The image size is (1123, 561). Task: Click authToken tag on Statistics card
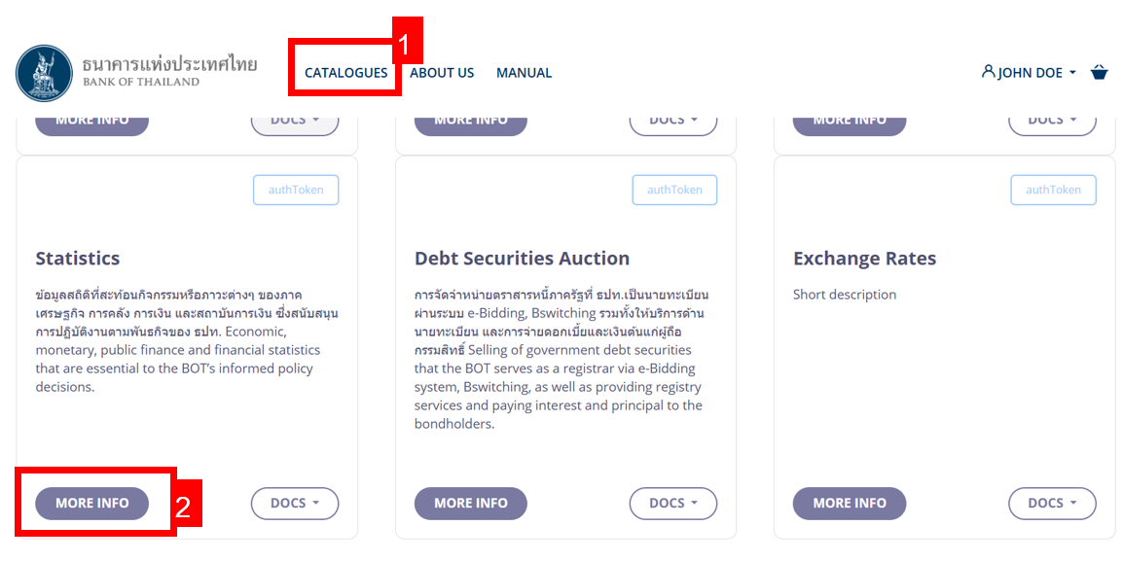point(296,190)
